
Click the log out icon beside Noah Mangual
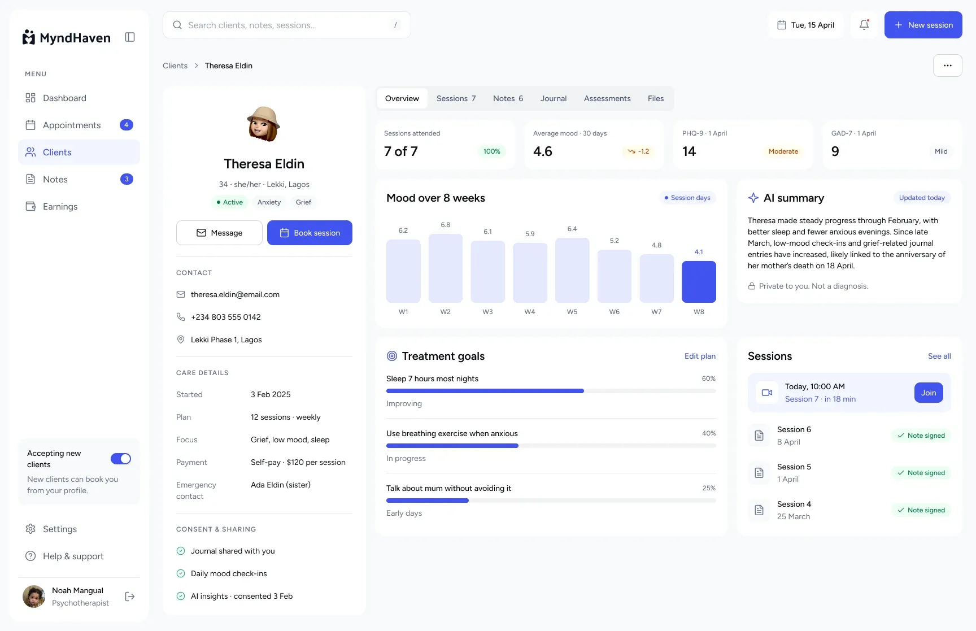click(x=130, y=597)
